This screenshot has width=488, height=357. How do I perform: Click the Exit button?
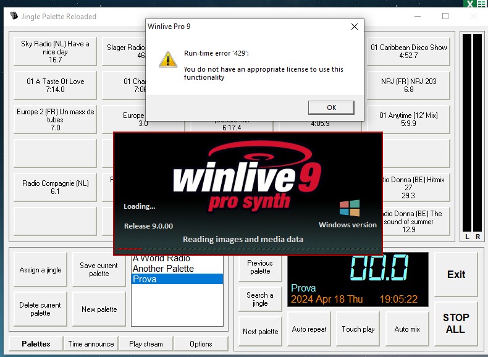click(x=456, y=274)
